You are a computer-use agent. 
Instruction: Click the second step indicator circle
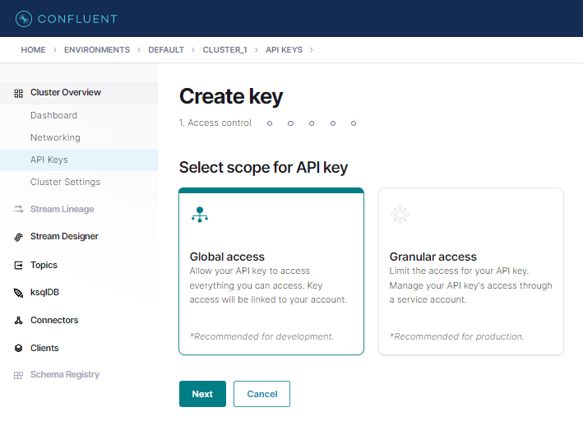tap(291, 123)
